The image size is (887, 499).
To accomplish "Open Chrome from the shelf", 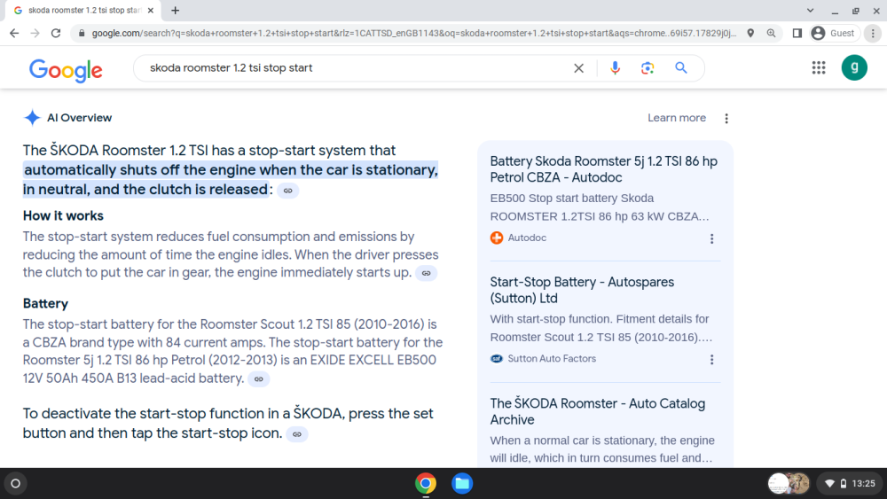I will (x=426, y=483).
